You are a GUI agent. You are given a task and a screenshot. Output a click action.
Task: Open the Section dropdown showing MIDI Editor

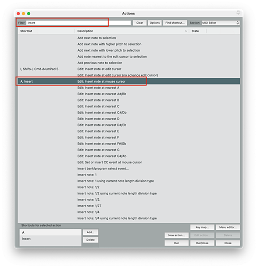click(221, 23)
